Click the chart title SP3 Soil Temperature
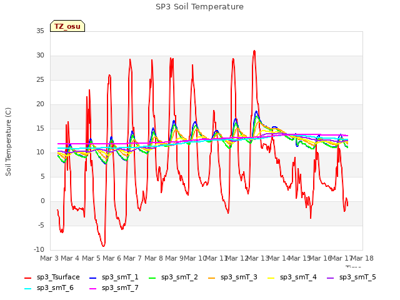 click(199, 7)
